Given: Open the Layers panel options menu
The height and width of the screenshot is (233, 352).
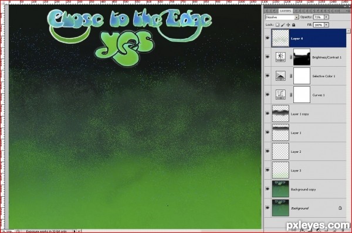Looking at the screenshot, I should [348, 11].
